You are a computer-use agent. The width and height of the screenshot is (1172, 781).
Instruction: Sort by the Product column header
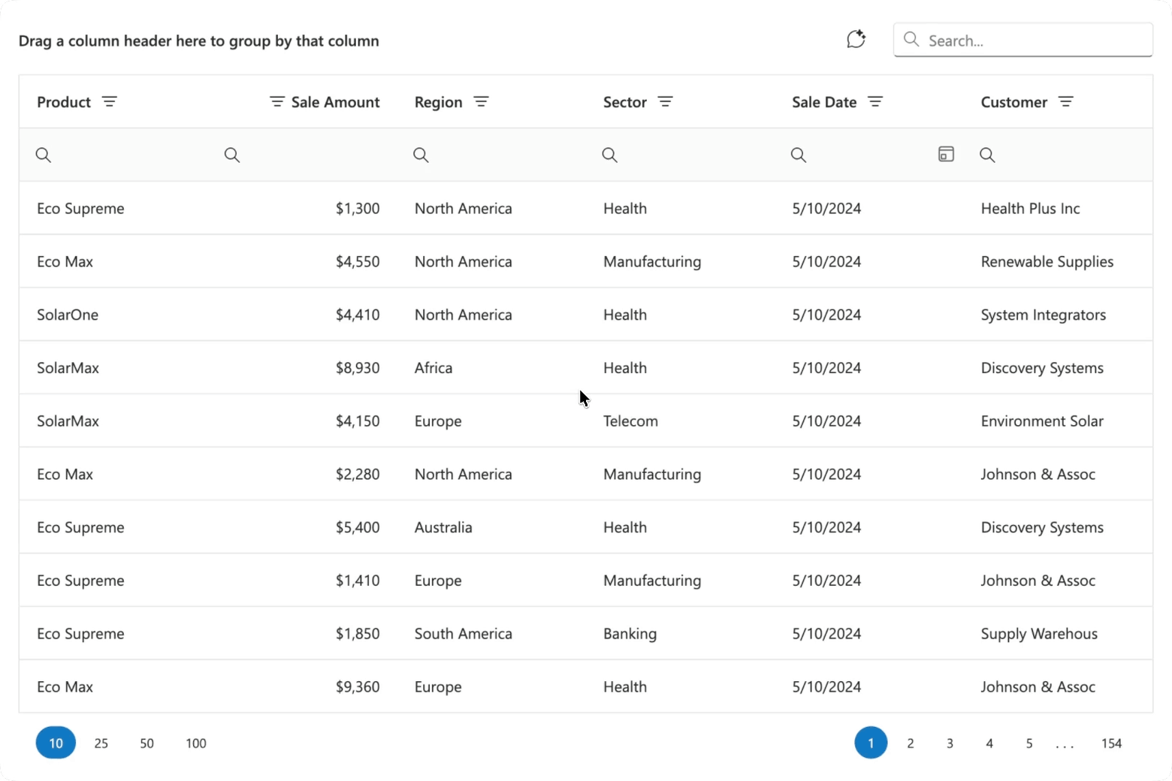64,102
